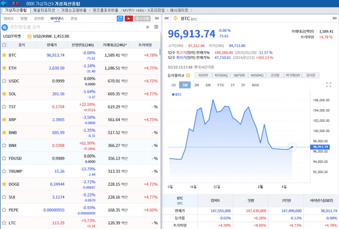Sort by 현재가 column header
Image resolution: width=339 pixels, height=229 pixels.
click(52, 45)
